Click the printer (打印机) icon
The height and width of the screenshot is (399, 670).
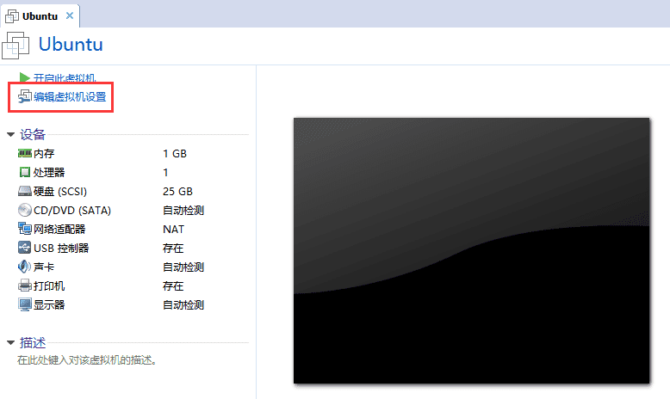pyautogui.click(x=25, y=285)
